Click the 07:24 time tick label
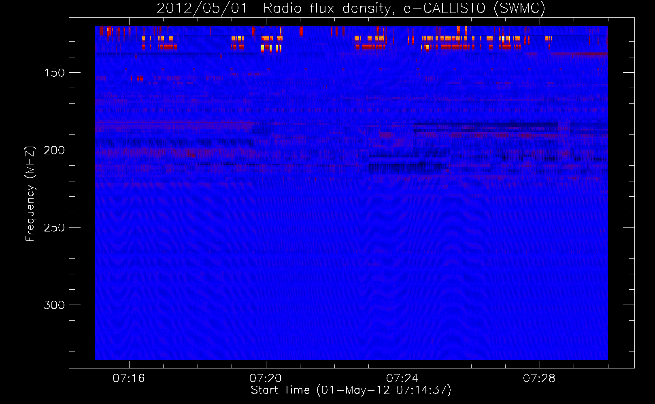Screen dimensions: 655x404 point(402,379)
